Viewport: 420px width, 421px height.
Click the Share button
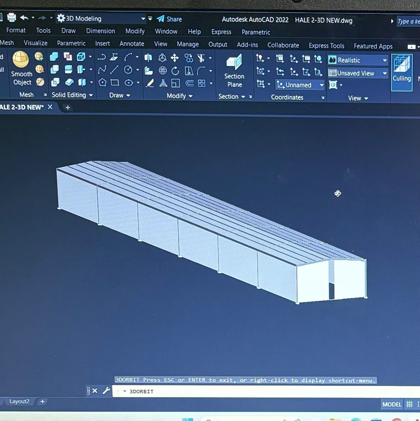coord(169,19)
